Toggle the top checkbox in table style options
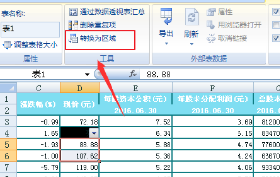The image size is (280, 177). coord(276,12)
